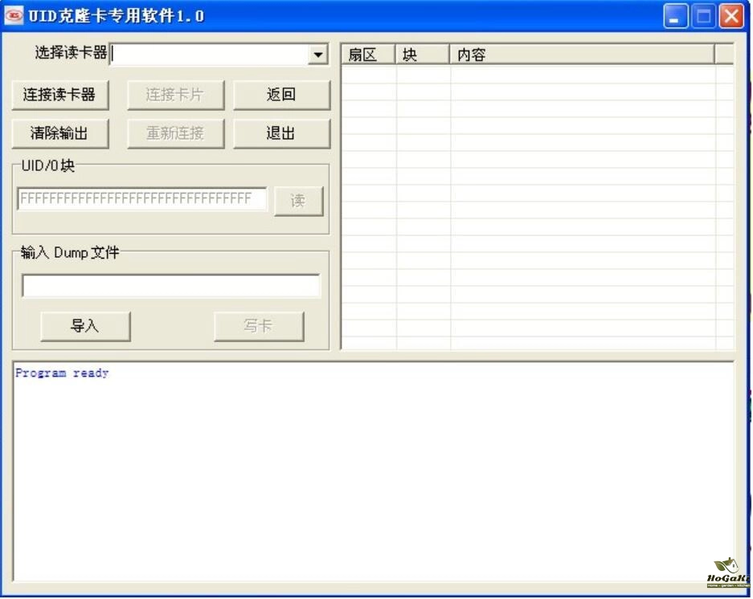This screenshot has width=753, height=599.
Task: Click the app icon in the title bar
Action: (x=14, y=15)
